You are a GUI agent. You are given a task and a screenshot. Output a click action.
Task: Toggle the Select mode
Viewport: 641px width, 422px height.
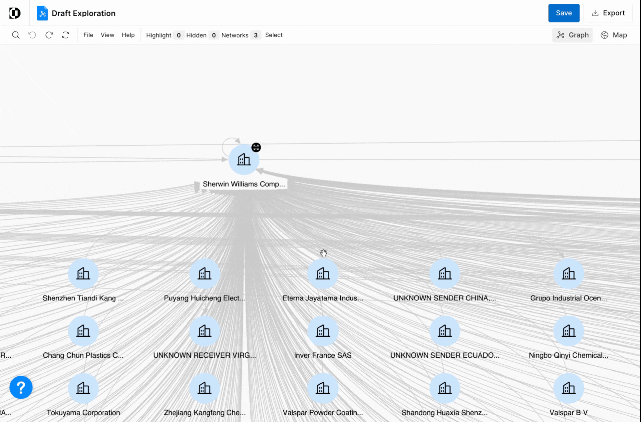(274, 35)
